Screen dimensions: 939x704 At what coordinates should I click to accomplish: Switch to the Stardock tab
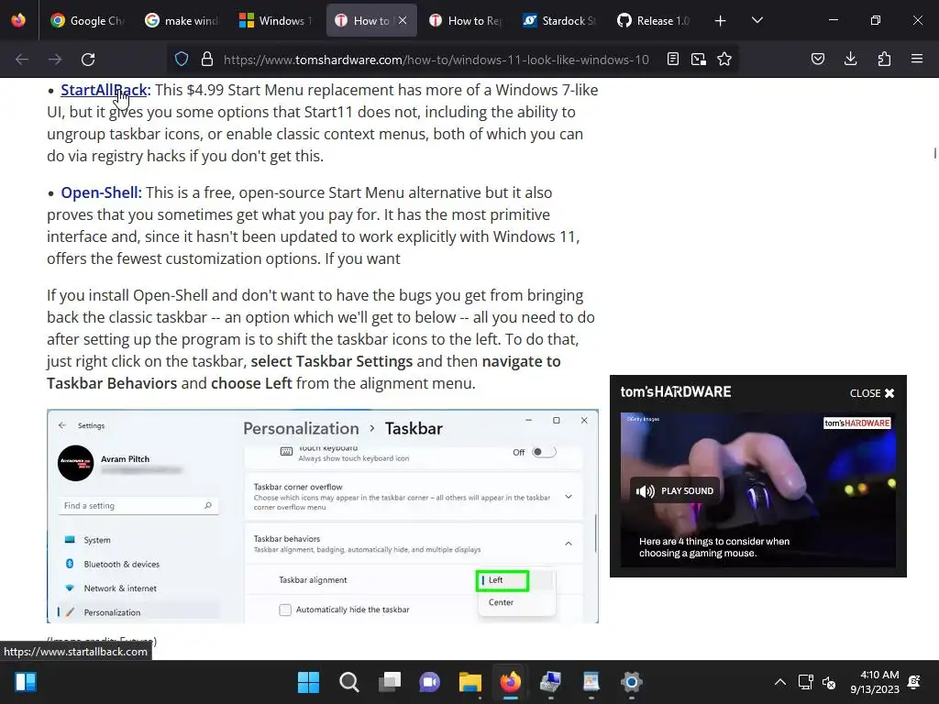pos(560,20)
